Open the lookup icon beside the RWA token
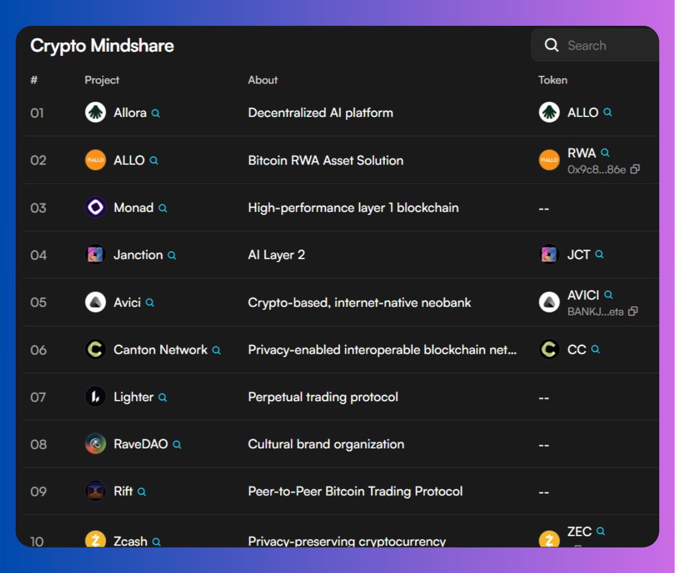This screenshot has width=675, height=573. tap(605, 152)
